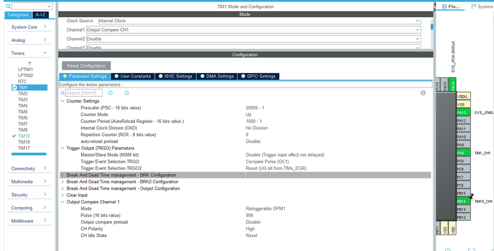Screen dimensions: 494x251
Task: Select RTC in the timers list
Action: click(22, 82)
